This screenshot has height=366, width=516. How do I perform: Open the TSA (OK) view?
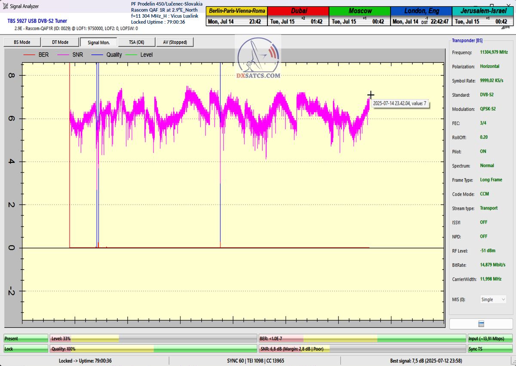137,42
